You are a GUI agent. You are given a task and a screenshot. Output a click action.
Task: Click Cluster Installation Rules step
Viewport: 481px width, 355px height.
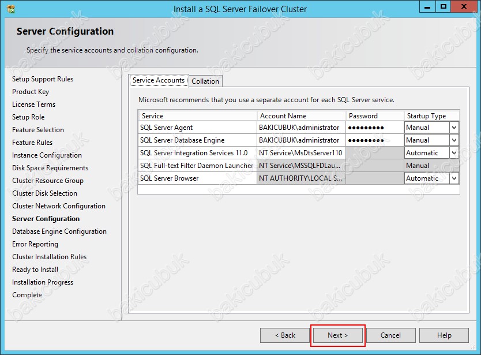[50, 257]
